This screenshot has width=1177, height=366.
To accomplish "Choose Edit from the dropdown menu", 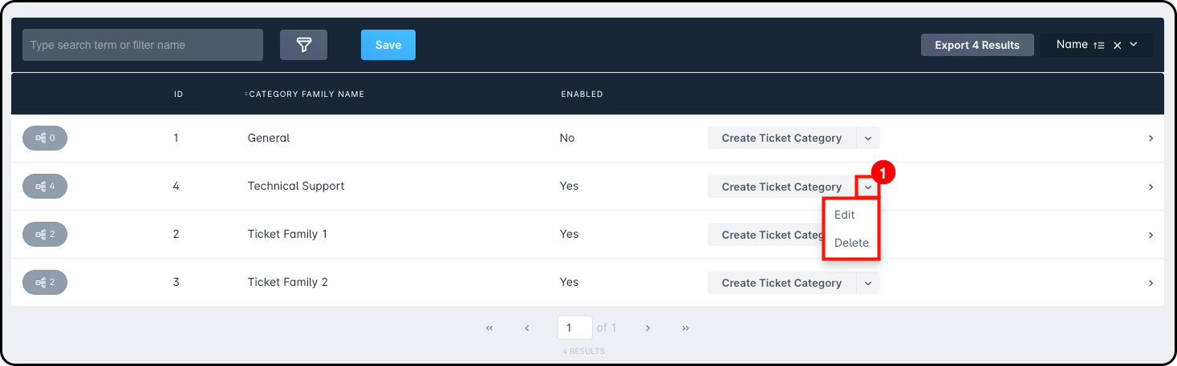I will tap(845, 215).
